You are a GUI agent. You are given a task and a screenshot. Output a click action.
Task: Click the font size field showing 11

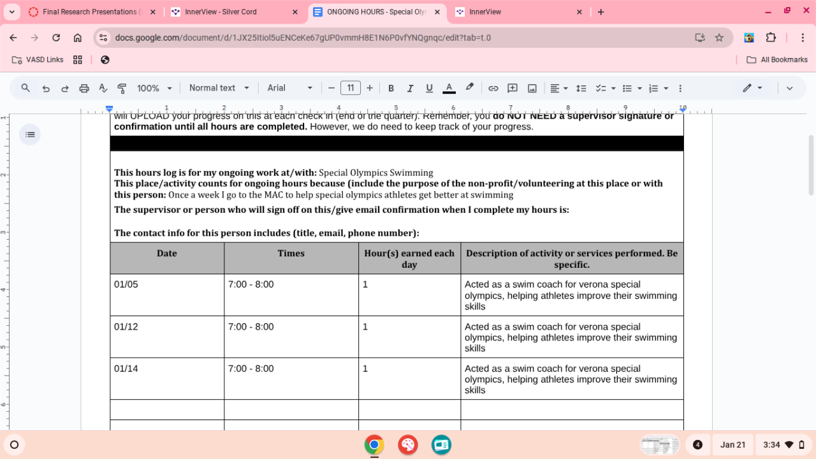pyautogui.click(x=351, y=88)
